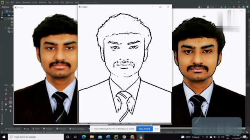The height and width of the screenshot is (140, 250).
Task: Open the View menu
Action: click(x=18, y=2)
